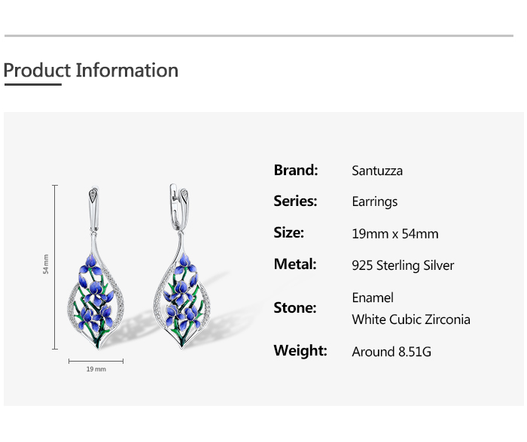
Task: Click the Product Information heading
Action: click(x=91, y=71)
